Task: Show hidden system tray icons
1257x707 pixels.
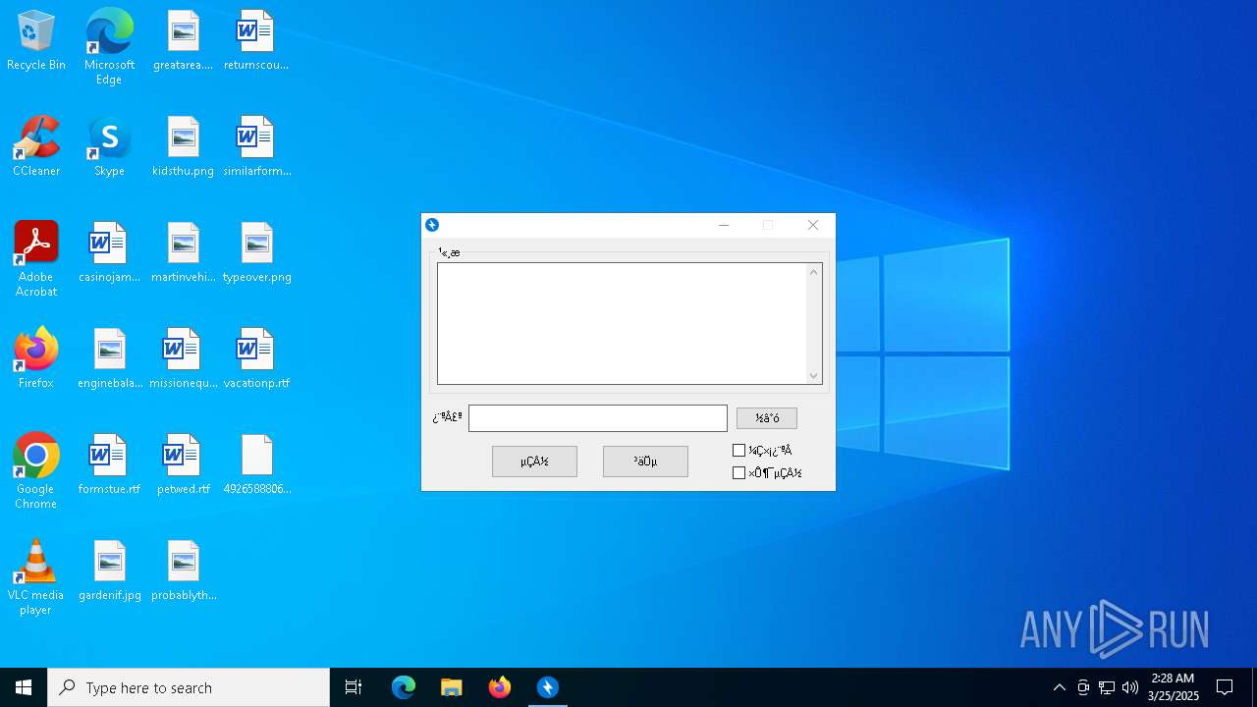Action: click(1059, 687)
